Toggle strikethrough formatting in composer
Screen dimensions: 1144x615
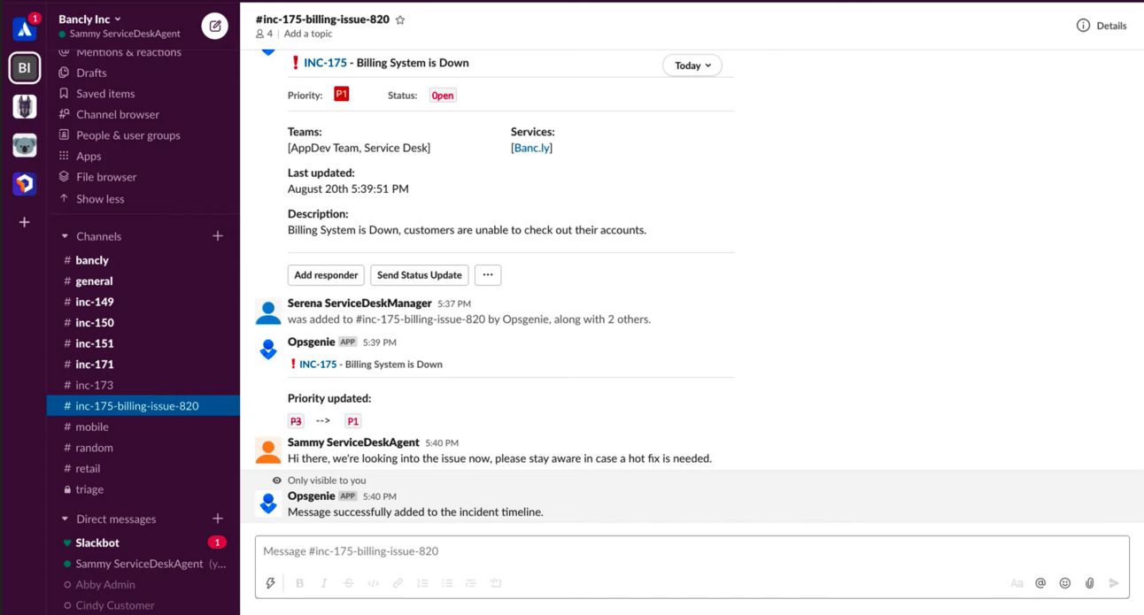(x=348, y=583)
